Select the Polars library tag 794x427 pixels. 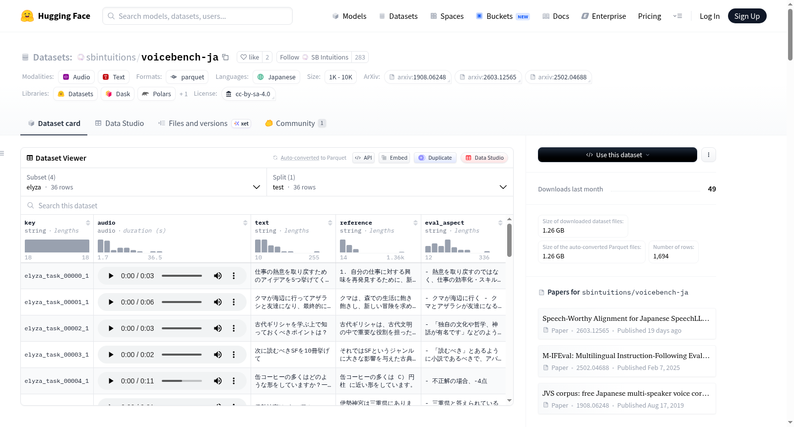click(156, 94)
